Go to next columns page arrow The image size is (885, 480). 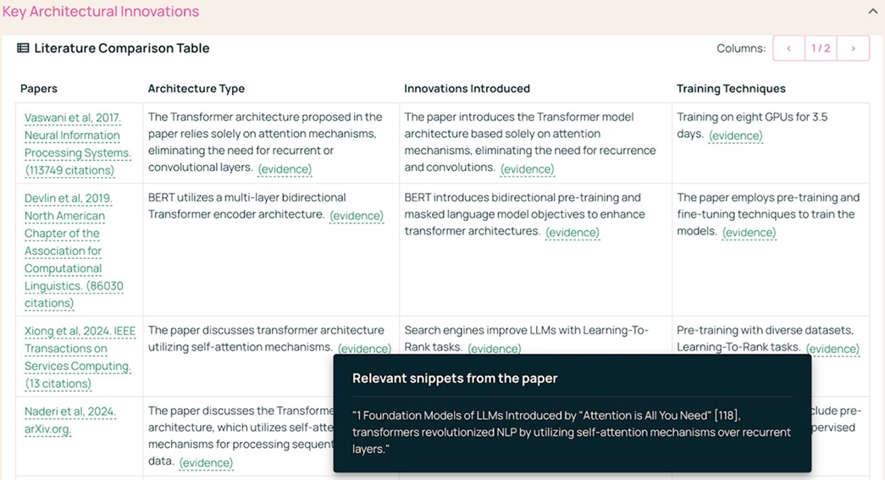pos(853,48)
